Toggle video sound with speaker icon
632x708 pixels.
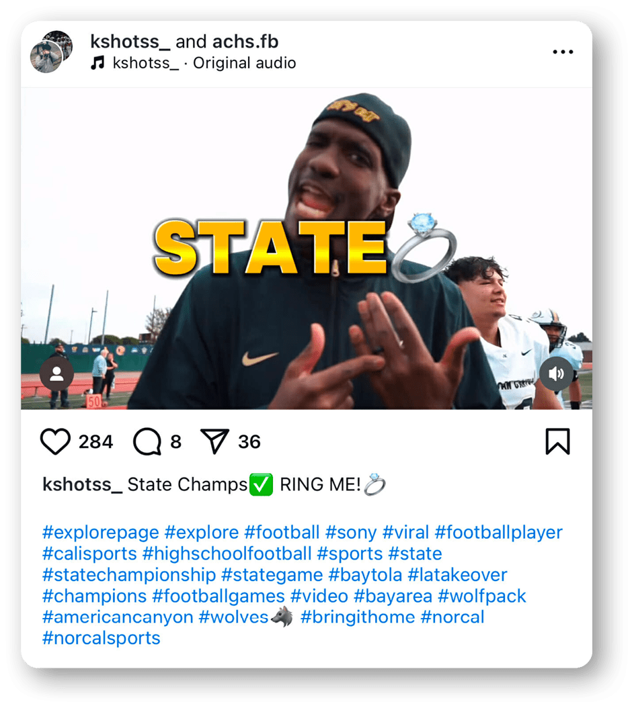point(556,374)
